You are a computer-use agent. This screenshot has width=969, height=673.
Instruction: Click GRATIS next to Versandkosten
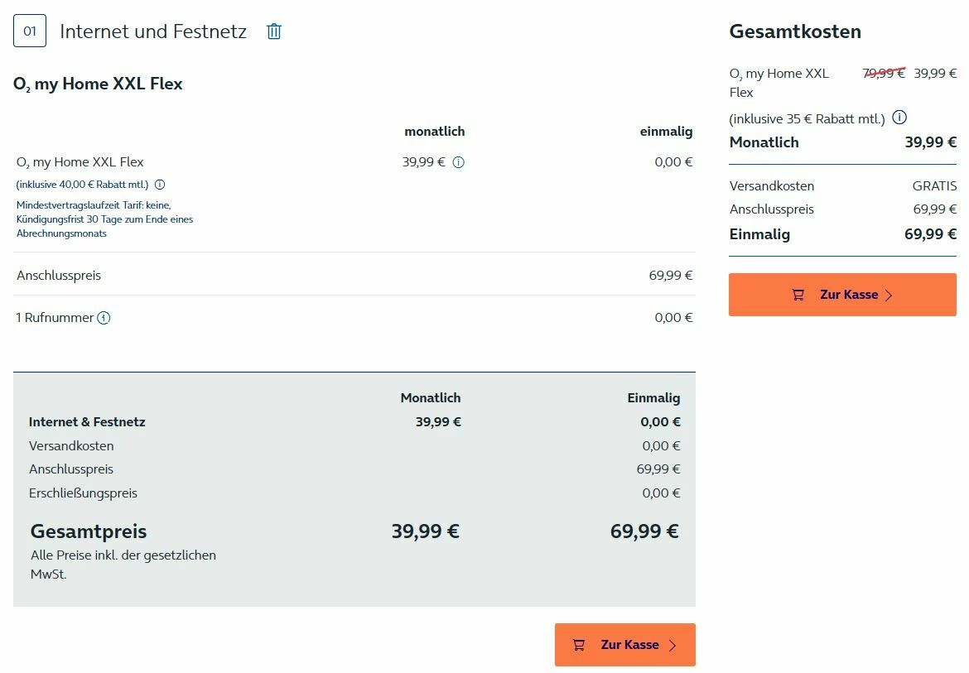(x=934, y=185)
